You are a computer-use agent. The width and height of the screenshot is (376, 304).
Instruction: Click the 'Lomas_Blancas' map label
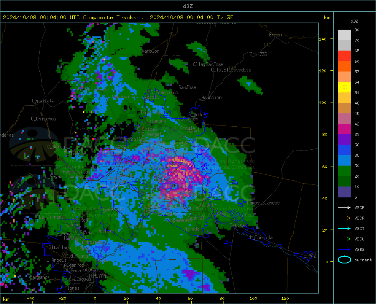tap(263, 203)
